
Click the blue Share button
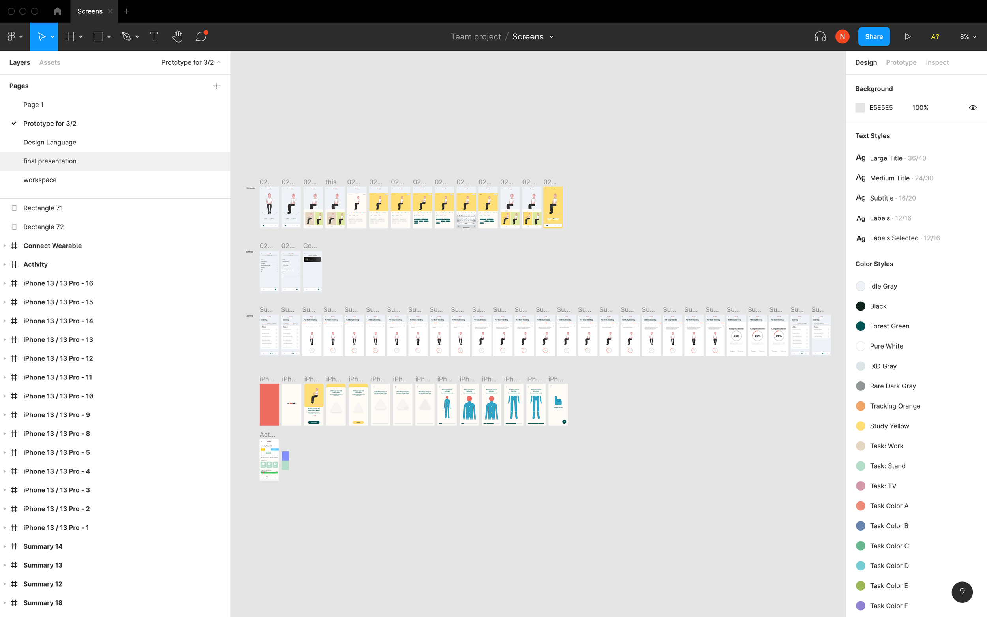[874, 37]
